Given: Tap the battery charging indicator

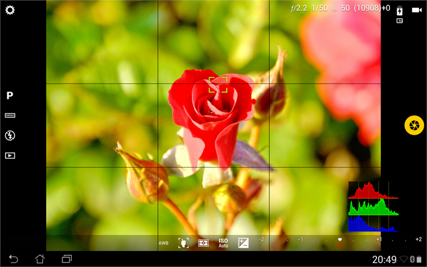Looking at the screenshot, I should coord(400,11).
